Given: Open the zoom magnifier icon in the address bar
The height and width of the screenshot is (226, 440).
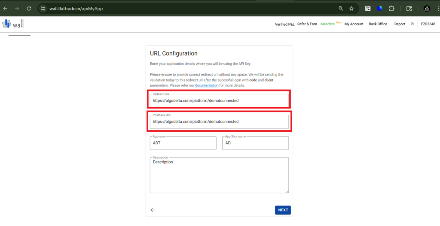Looking at the screenshot, I should tap(341, 8).
